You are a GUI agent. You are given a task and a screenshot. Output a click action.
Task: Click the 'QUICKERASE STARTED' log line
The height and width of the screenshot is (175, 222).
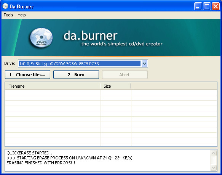[x=30, y=153]
